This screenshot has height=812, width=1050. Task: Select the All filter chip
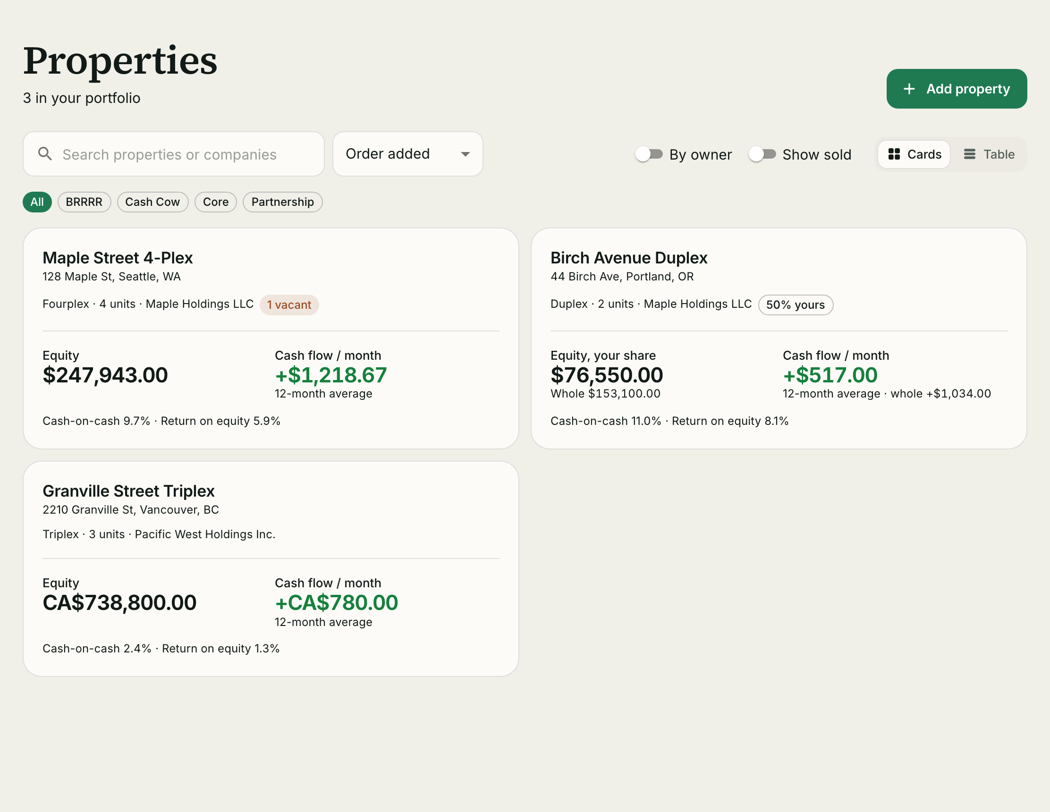pyautogui.click(x=37, y=202)
